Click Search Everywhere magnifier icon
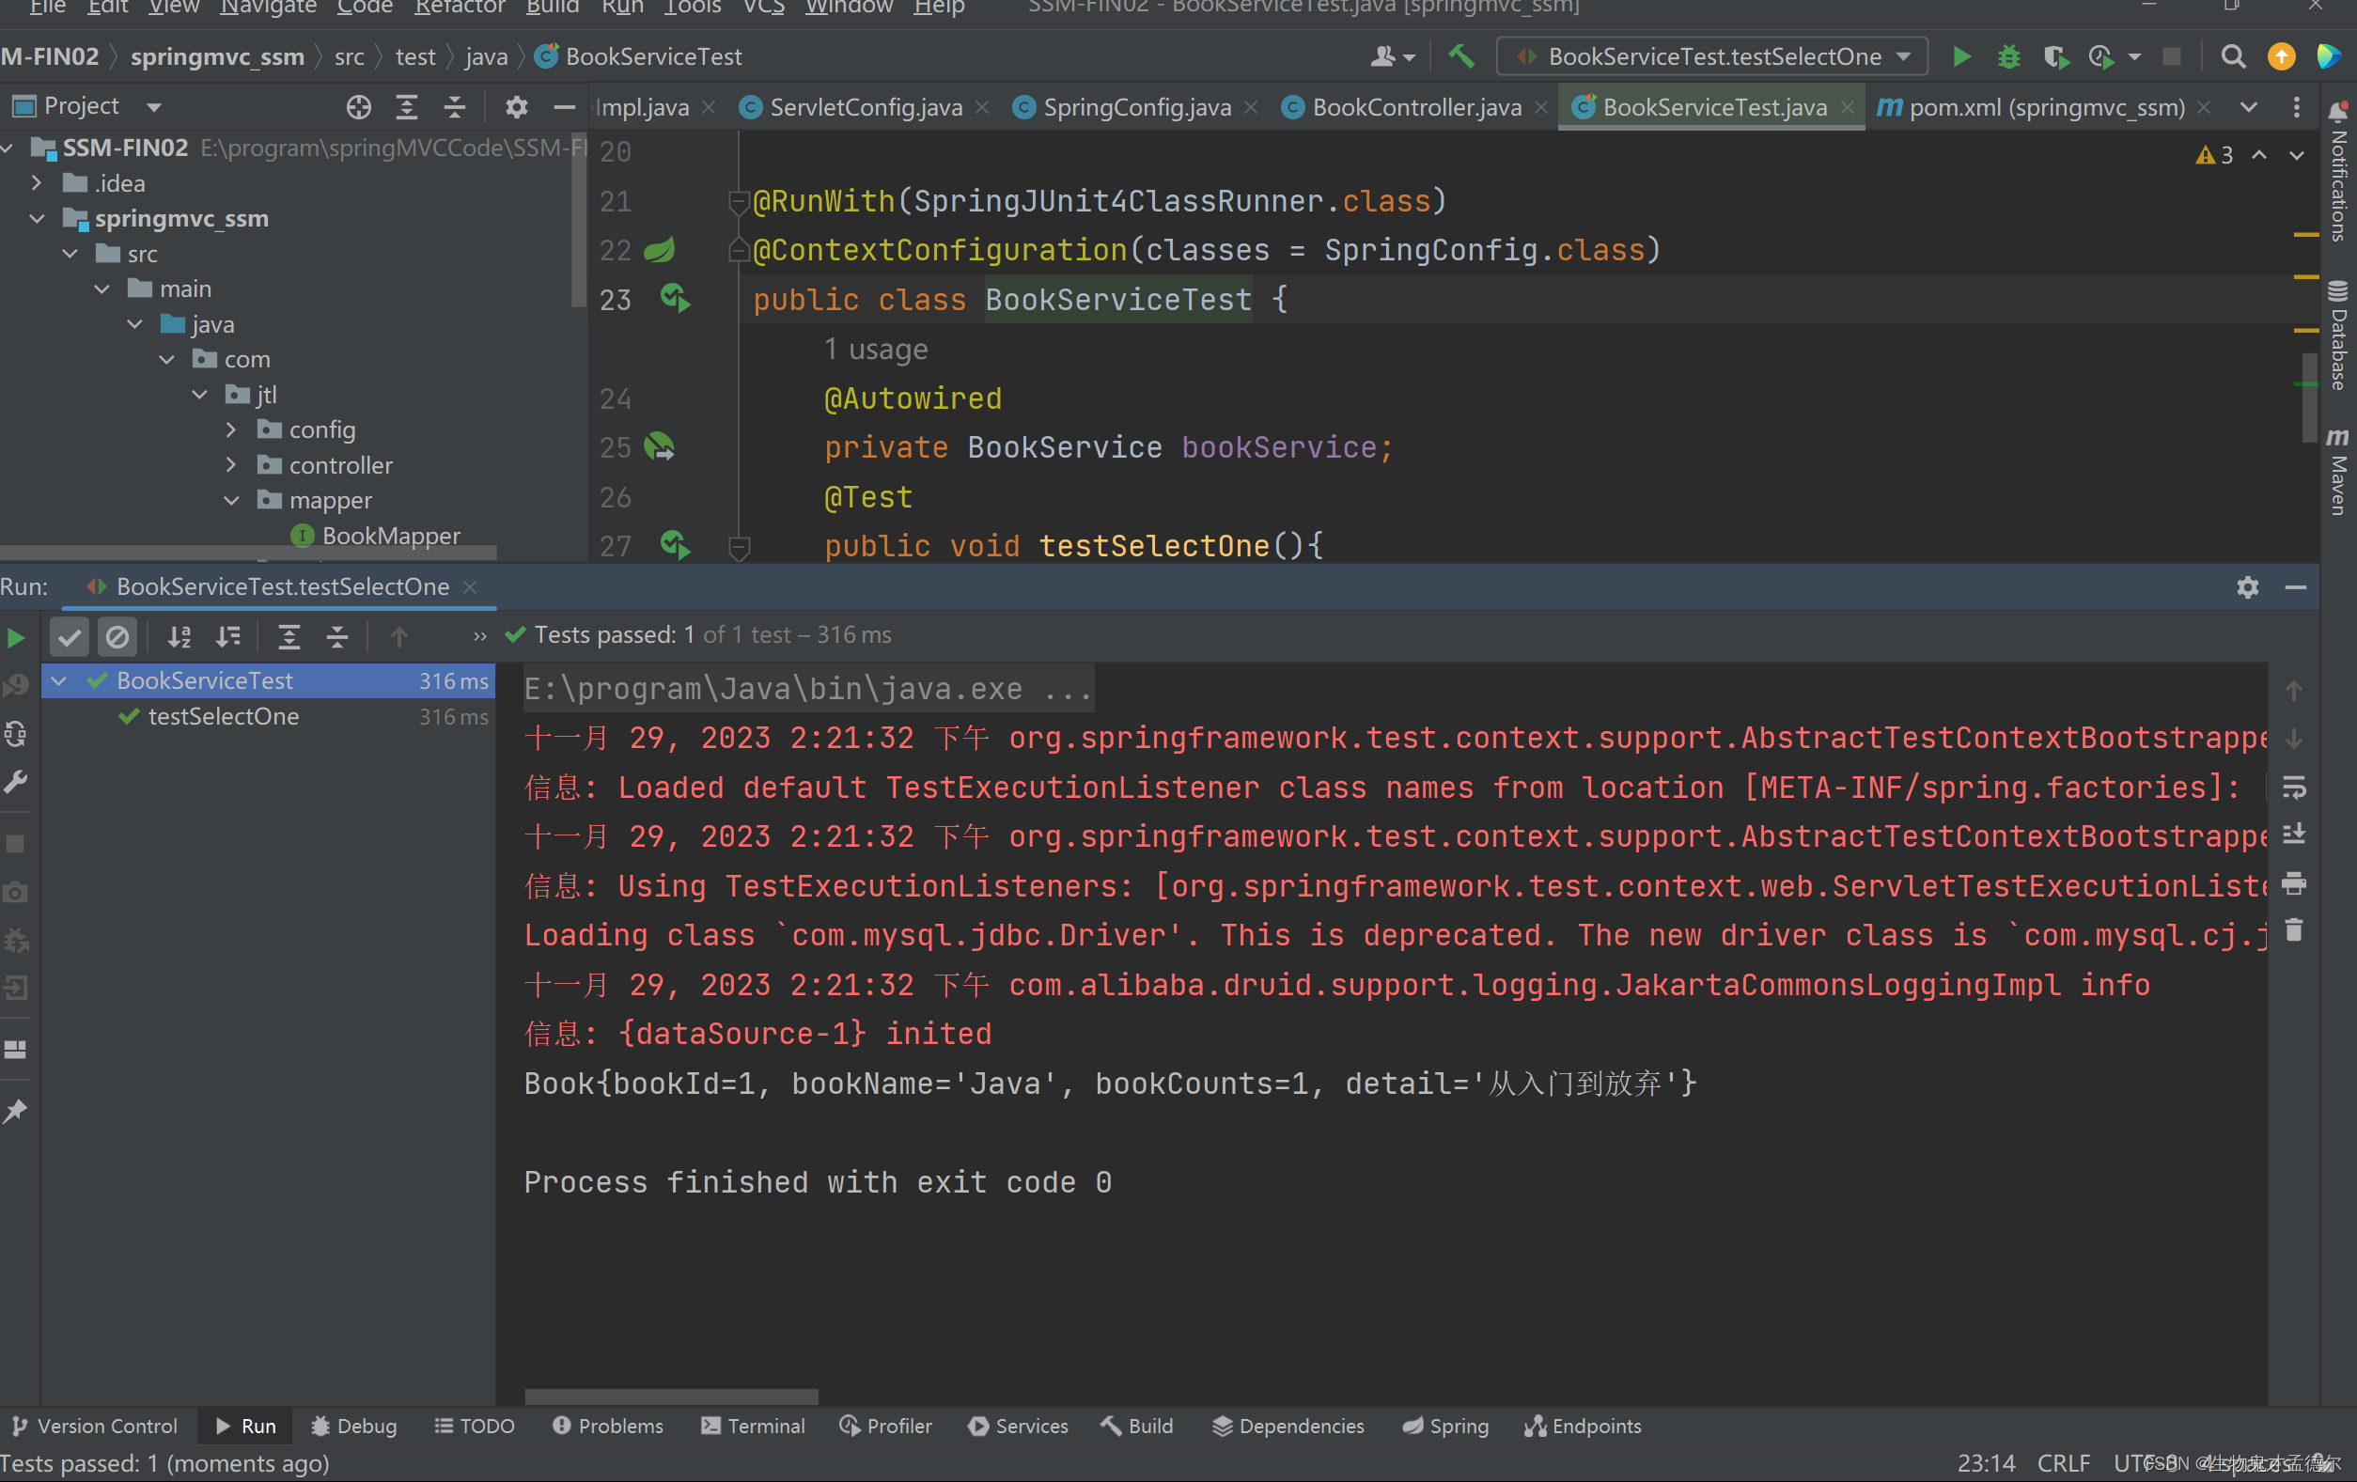Viewport: 2357px width, 1482px height. tap(2233, 56)
